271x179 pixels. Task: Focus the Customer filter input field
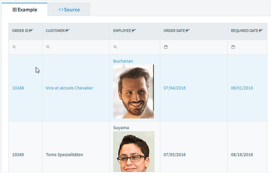pos(76,47)
